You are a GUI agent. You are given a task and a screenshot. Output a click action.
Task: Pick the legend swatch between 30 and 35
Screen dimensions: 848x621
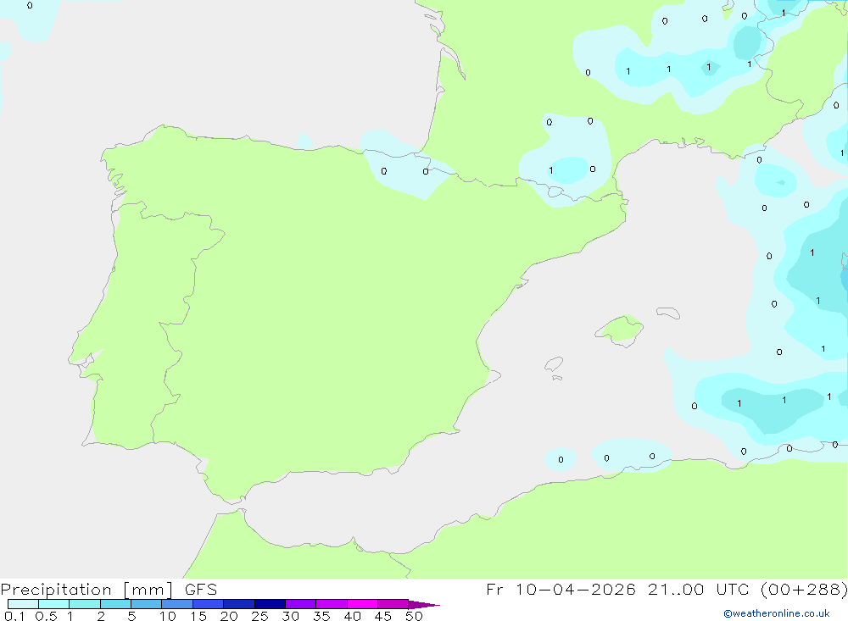[301, 604]
